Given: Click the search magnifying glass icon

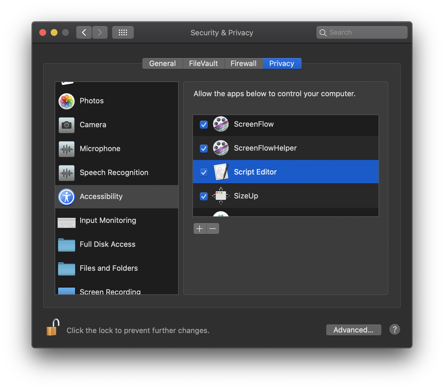Looking at the screenshot, I should tap(323, 33).
